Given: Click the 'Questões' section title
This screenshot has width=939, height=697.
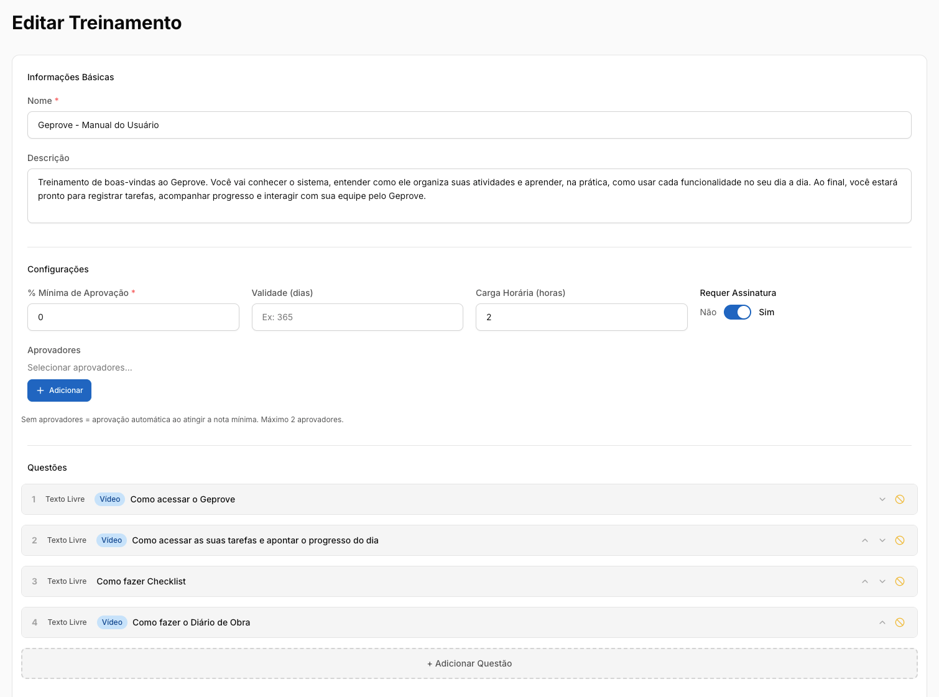Looking at the screenshot, I should click(x=47, y=468).
